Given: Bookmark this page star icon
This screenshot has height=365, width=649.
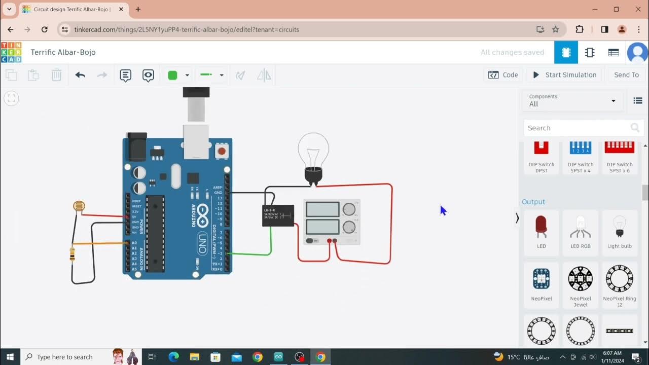Looking at the screenshot, I should coord(556,29).
